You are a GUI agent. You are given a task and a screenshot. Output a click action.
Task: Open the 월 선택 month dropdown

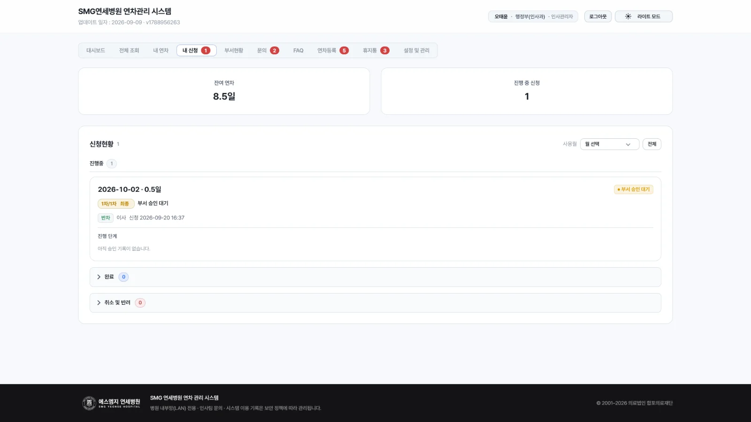coord(609,144)
